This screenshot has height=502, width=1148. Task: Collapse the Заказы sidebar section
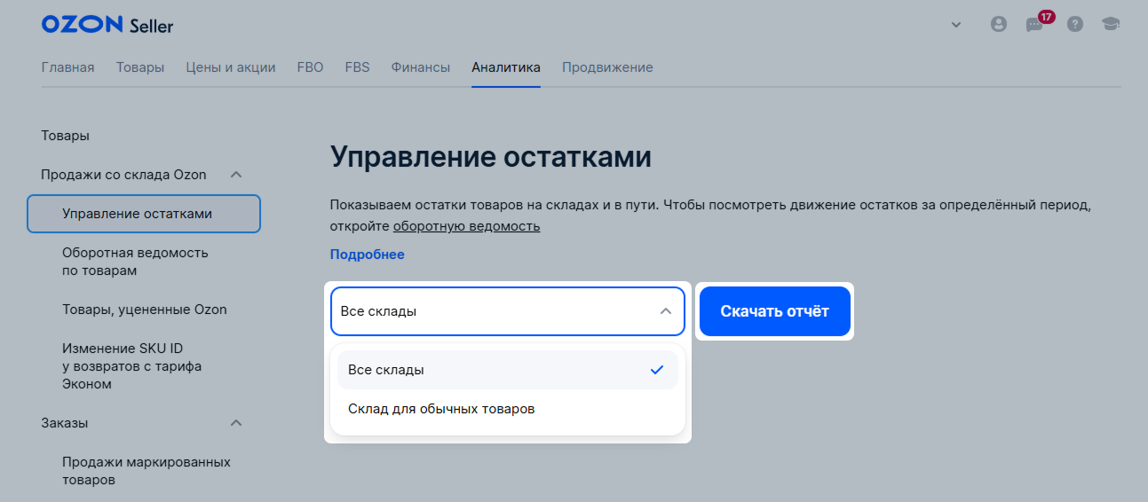(236, 423)
